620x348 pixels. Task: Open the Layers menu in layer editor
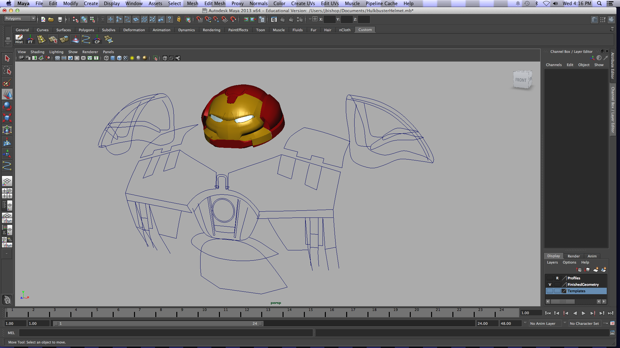[552, 262]
